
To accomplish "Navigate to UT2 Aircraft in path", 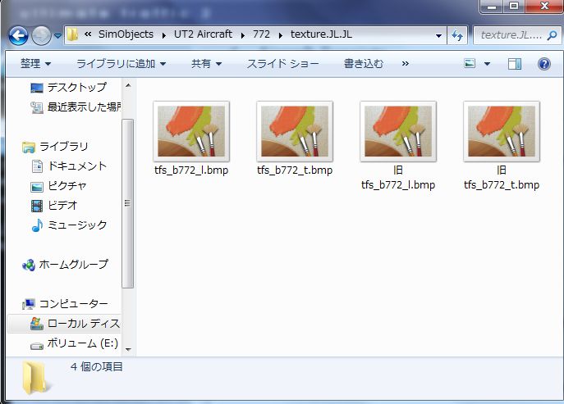I will [204, 34].
